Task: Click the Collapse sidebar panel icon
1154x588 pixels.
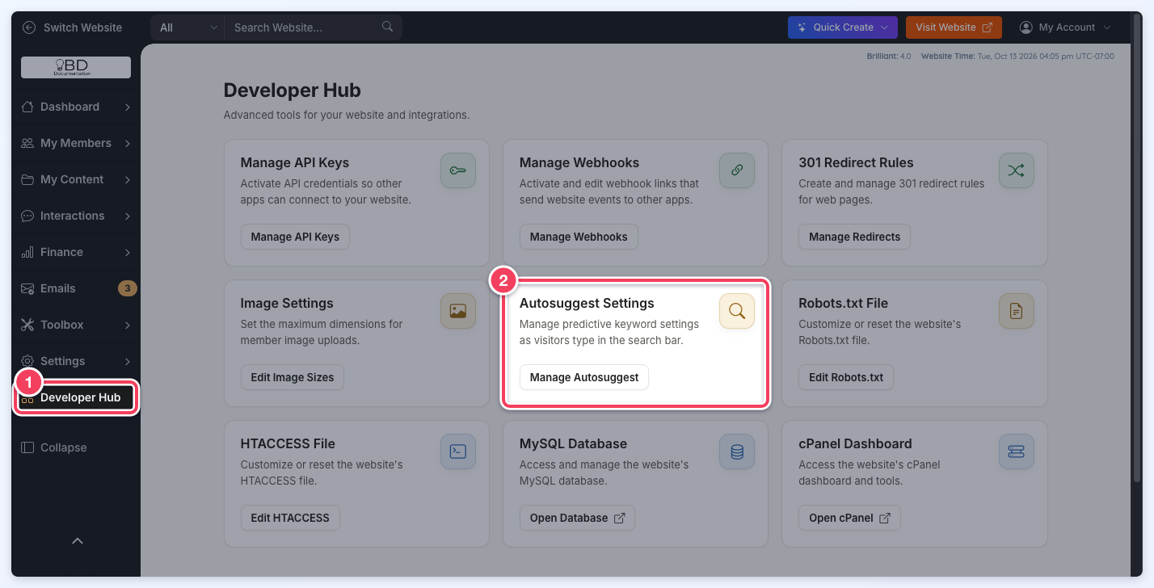Action: [27, 447]
